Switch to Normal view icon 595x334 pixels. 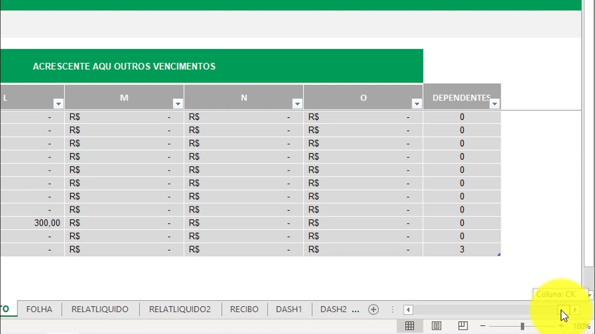410,326
